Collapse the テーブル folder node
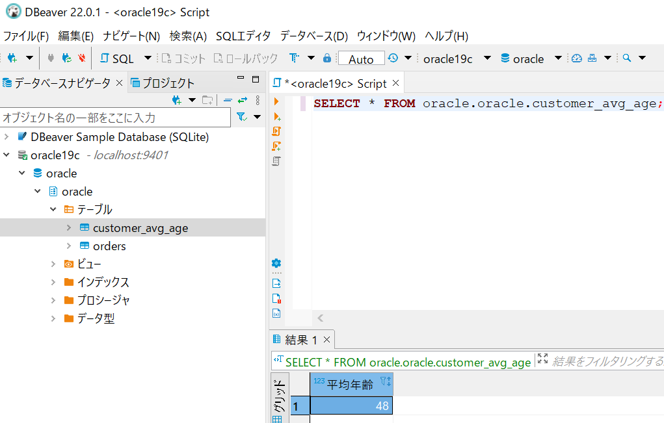The image size is (664, 423). click(x=53, y=209)
